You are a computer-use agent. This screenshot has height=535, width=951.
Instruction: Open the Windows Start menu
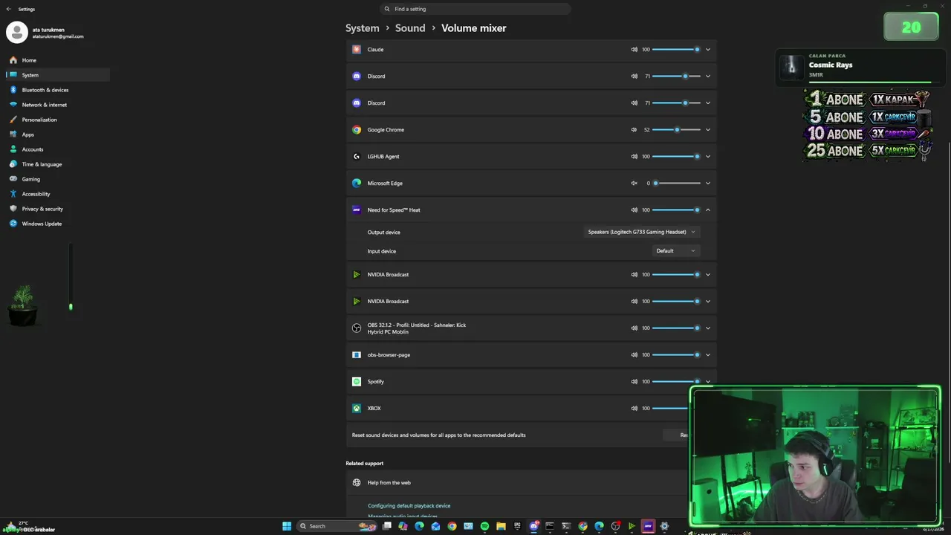287,526
